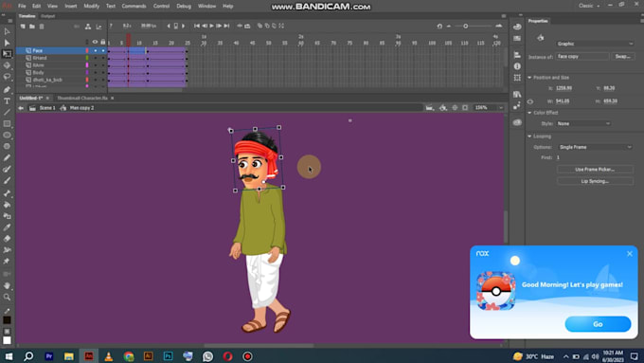
Task: Open the Commands menu
Action: coord(134,7)
